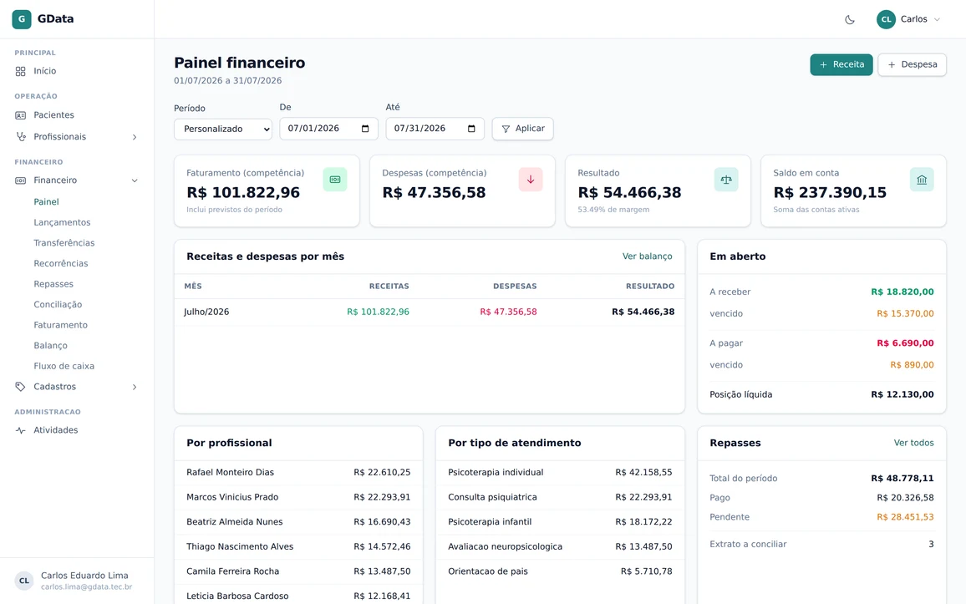This screenshot has height=604, width=966.
Task: Click the Profissionais stethoscope icon
Action: click(20, 137)
